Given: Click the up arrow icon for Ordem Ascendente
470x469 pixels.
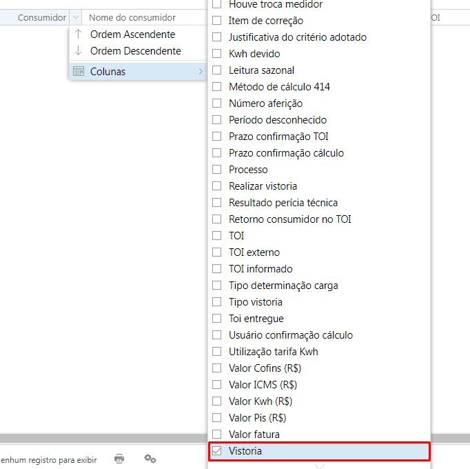Looking at the screenshot, I should point(79,34).
